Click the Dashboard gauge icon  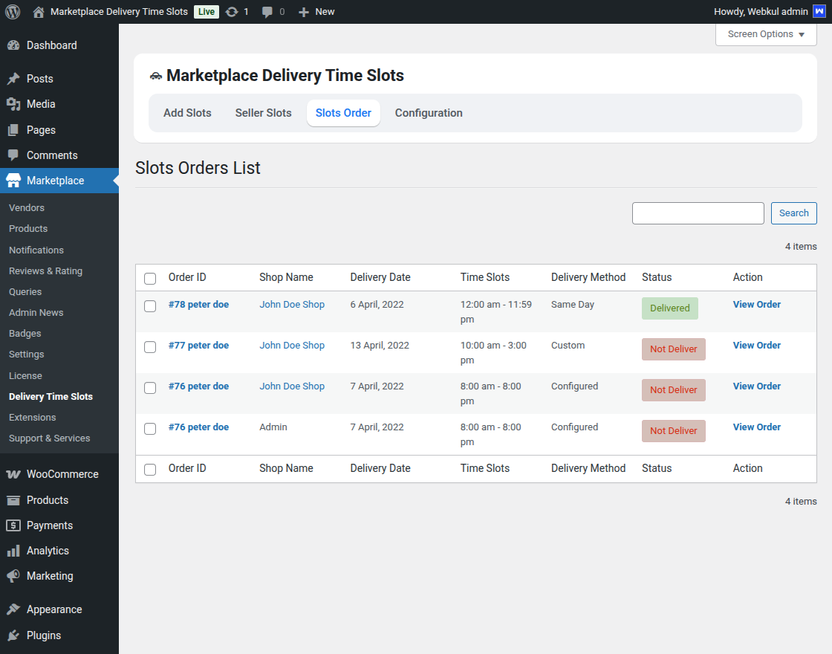(13, 45)
